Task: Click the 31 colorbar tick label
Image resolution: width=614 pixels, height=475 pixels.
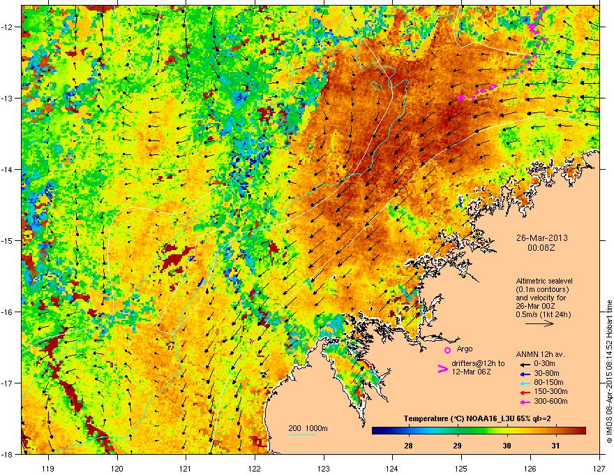Action: coord(555,446)
